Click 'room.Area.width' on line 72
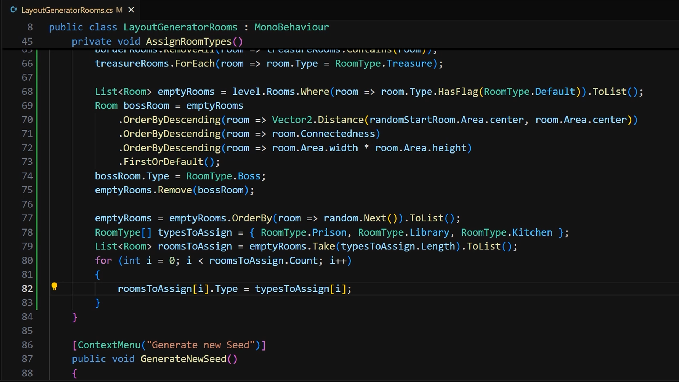679x382 pixels. [x=315, y=148]
